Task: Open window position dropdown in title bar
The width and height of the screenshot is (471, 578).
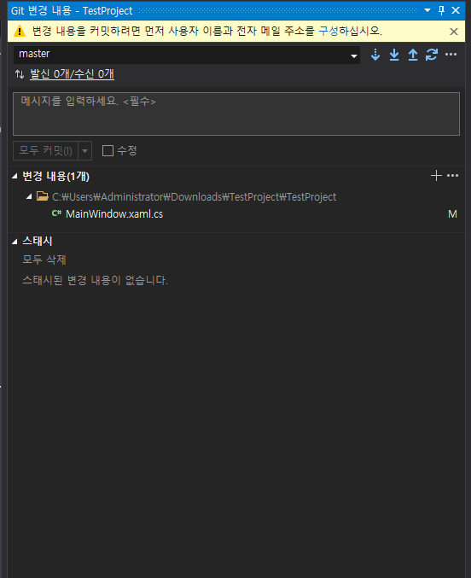Action: 427,10
